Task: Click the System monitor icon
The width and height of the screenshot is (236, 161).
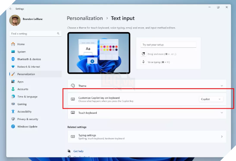Action: [13, 52]
